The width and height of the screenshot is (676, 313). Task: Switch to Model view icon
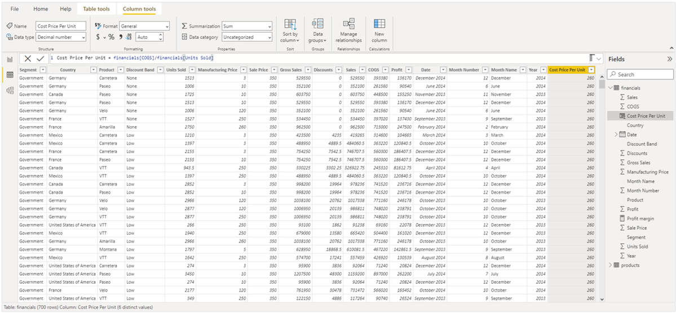pyautogui.click(x=10, y=91)
